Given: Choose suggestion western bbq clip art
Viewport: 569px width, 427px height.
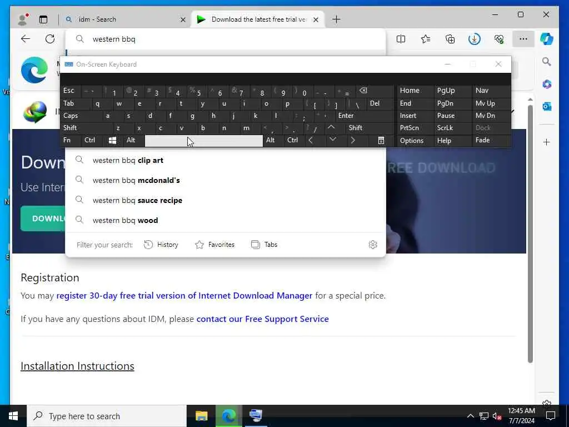Looking at the screenshot, I should [225, 160].
